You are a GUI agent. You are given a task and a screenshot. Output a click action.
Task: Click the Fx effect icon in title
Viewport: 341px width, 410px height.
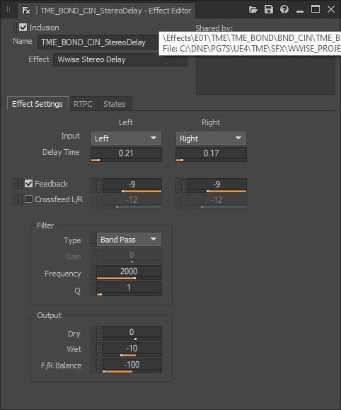pyautogui.click(x=26, y=11)
